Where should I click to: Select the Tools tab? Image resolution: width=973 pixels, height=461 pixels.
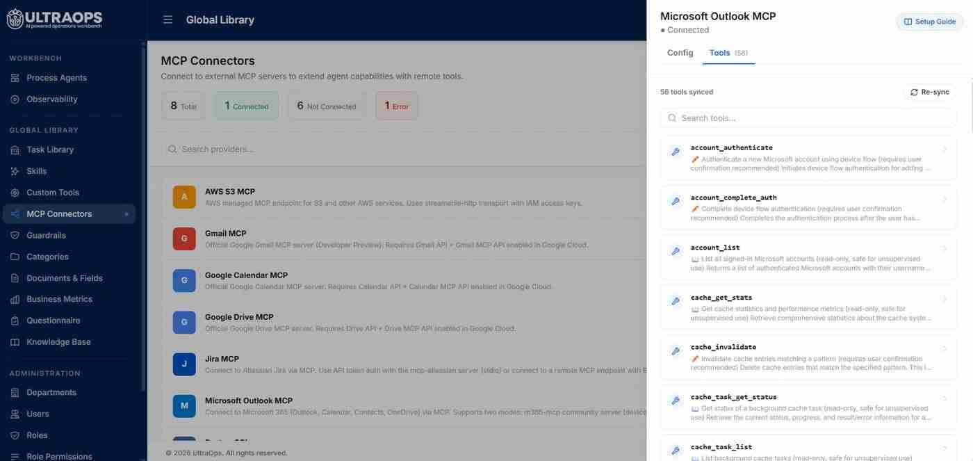tap(728, 53)
